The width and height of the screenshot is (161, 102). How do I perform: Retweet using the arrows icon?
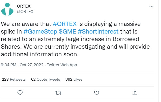point(58,93)
